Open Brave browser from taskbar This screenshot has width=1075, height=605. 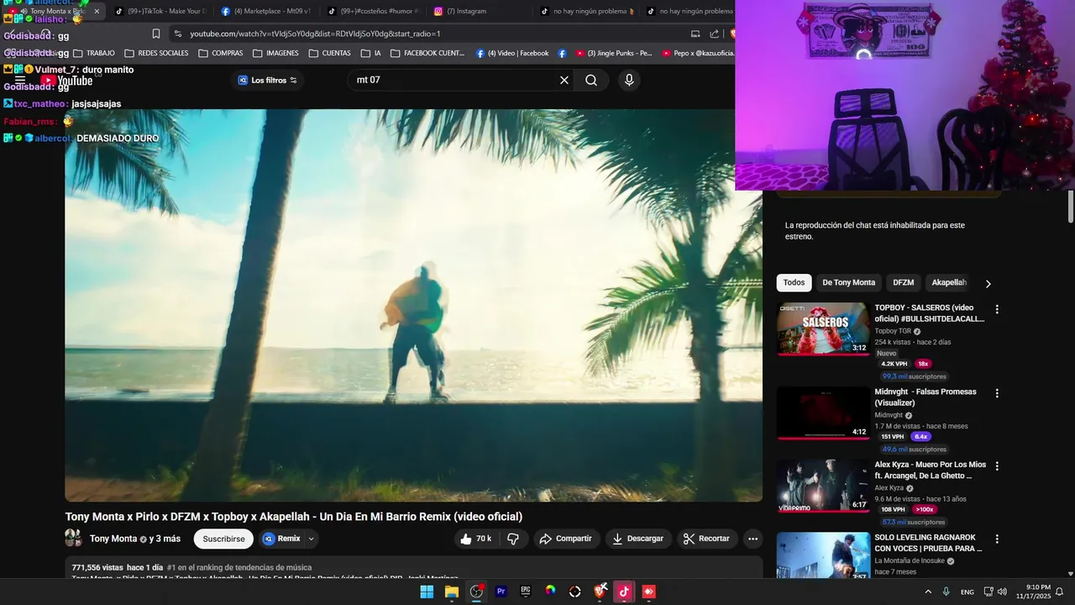pyautogui.click(x=600, y=592)
